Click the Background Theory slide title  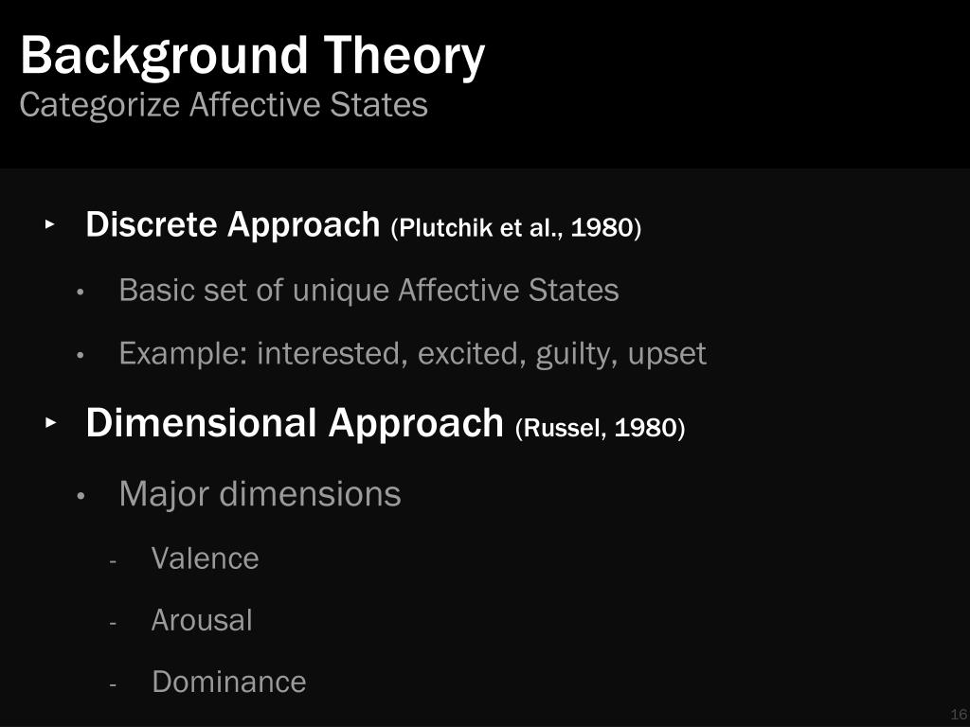click(x=252, y=57)
